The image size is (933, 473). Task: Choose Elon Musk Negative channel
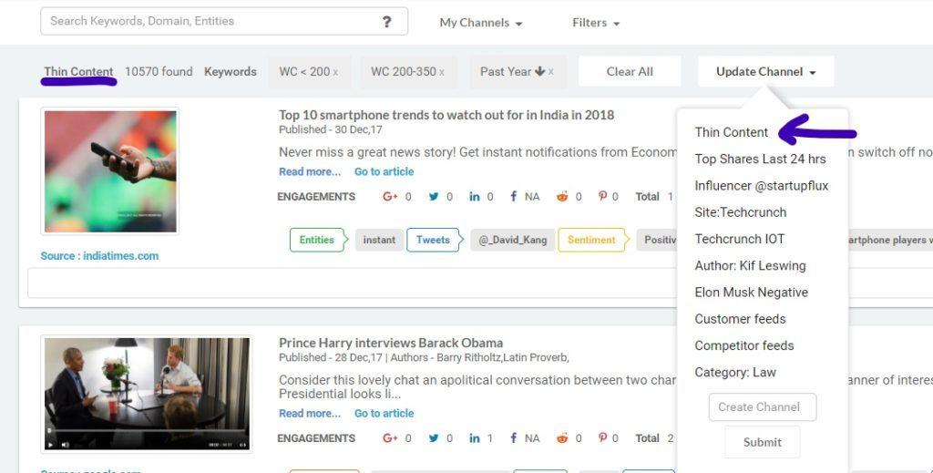pos(751,293)
